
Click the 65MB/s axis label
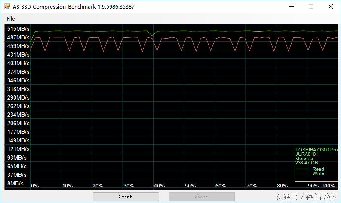click(17, 167)
